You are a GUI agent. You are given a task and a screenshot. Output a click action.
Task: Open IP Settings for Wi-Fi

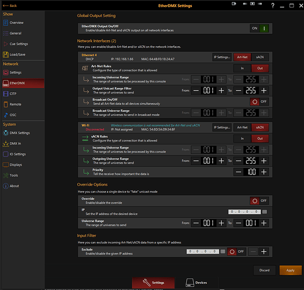click(222, 128)
